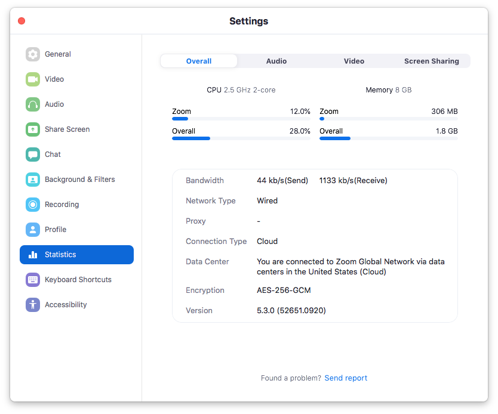
Task: Click the Video camera icon in sidebar
Action: [x=33, y=79]
